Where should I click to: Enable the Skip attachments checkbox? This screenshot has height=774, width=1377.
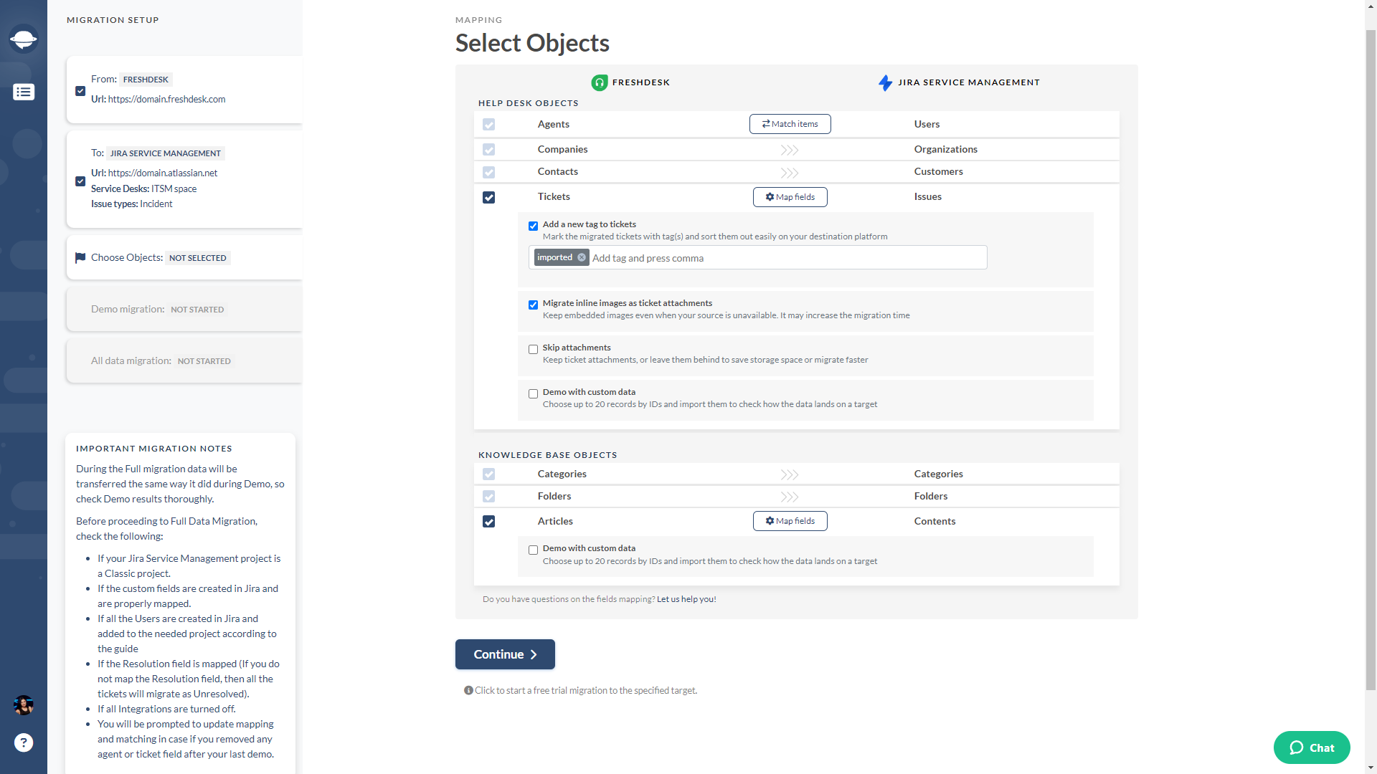(x=533, y=349)
